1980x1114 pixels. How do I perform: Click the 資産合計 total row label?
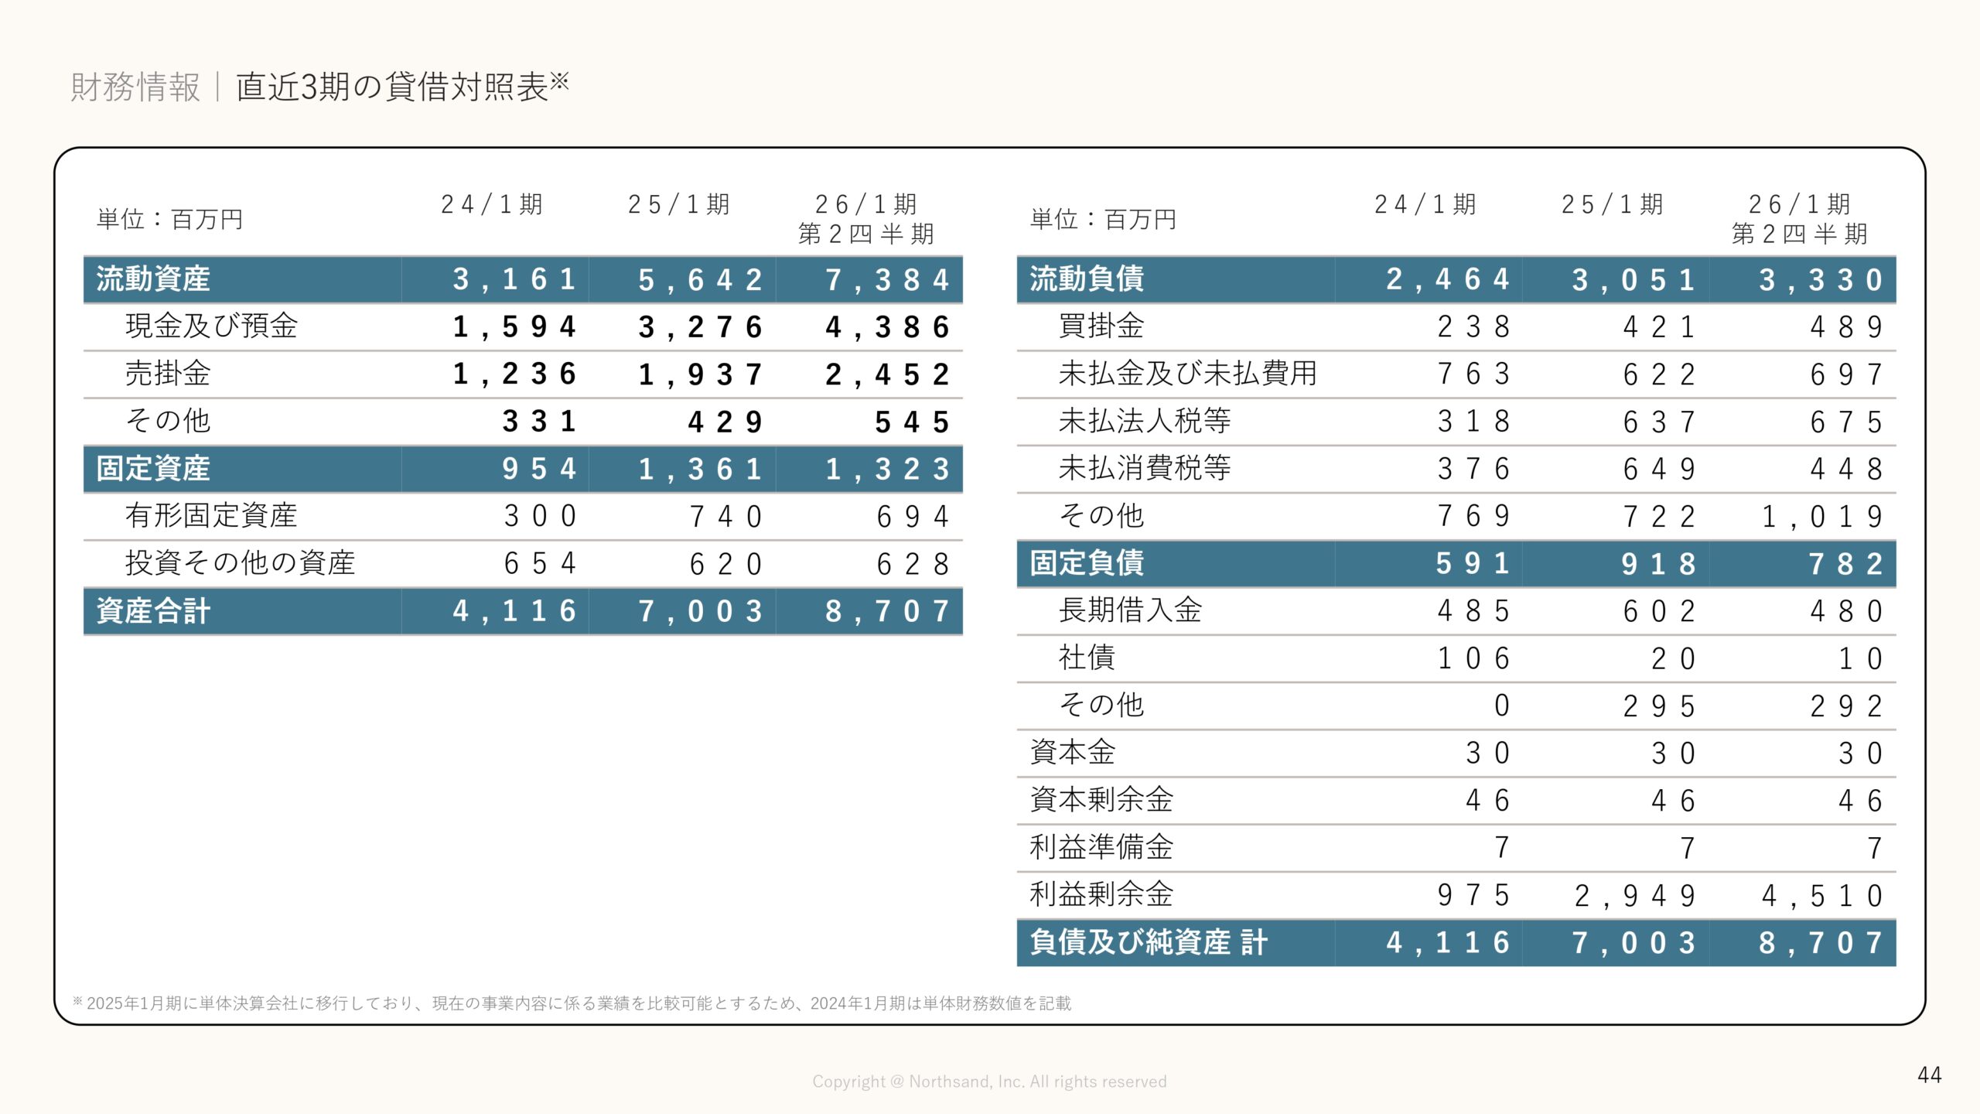[x=153, y=611]
